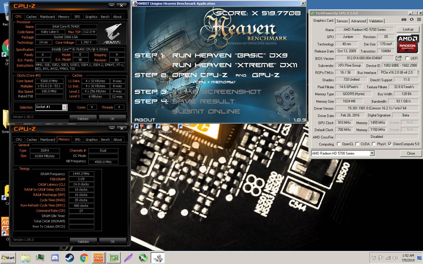
Task: Click the Bus Interface question mark help icon
Action: (x=418, y=72)
